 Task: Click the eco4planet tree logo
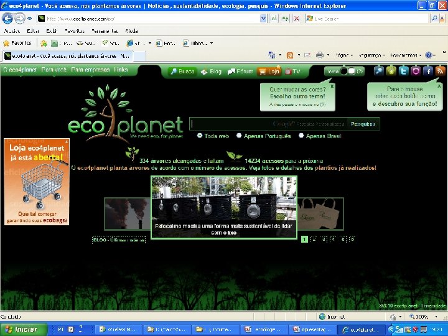tap(126, 113)
